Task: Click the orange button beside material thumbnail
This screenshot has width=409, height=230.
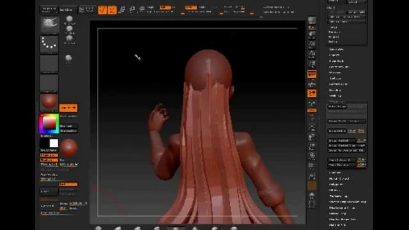Action: pyautogui.click(x=68, y=107)
